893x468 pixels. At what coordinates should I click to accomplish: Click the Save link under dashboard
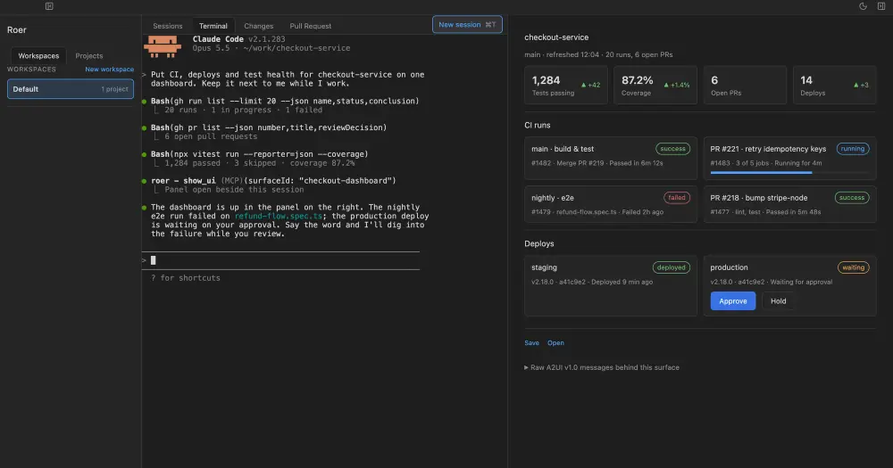coord(531,343)
